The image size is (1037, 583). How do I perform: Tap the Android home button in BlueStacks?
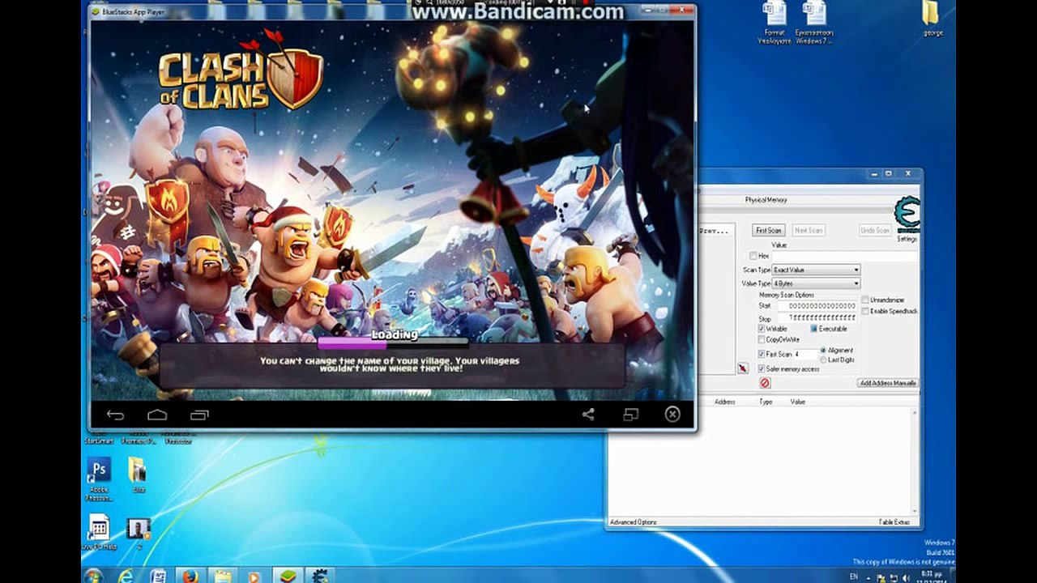157,415
